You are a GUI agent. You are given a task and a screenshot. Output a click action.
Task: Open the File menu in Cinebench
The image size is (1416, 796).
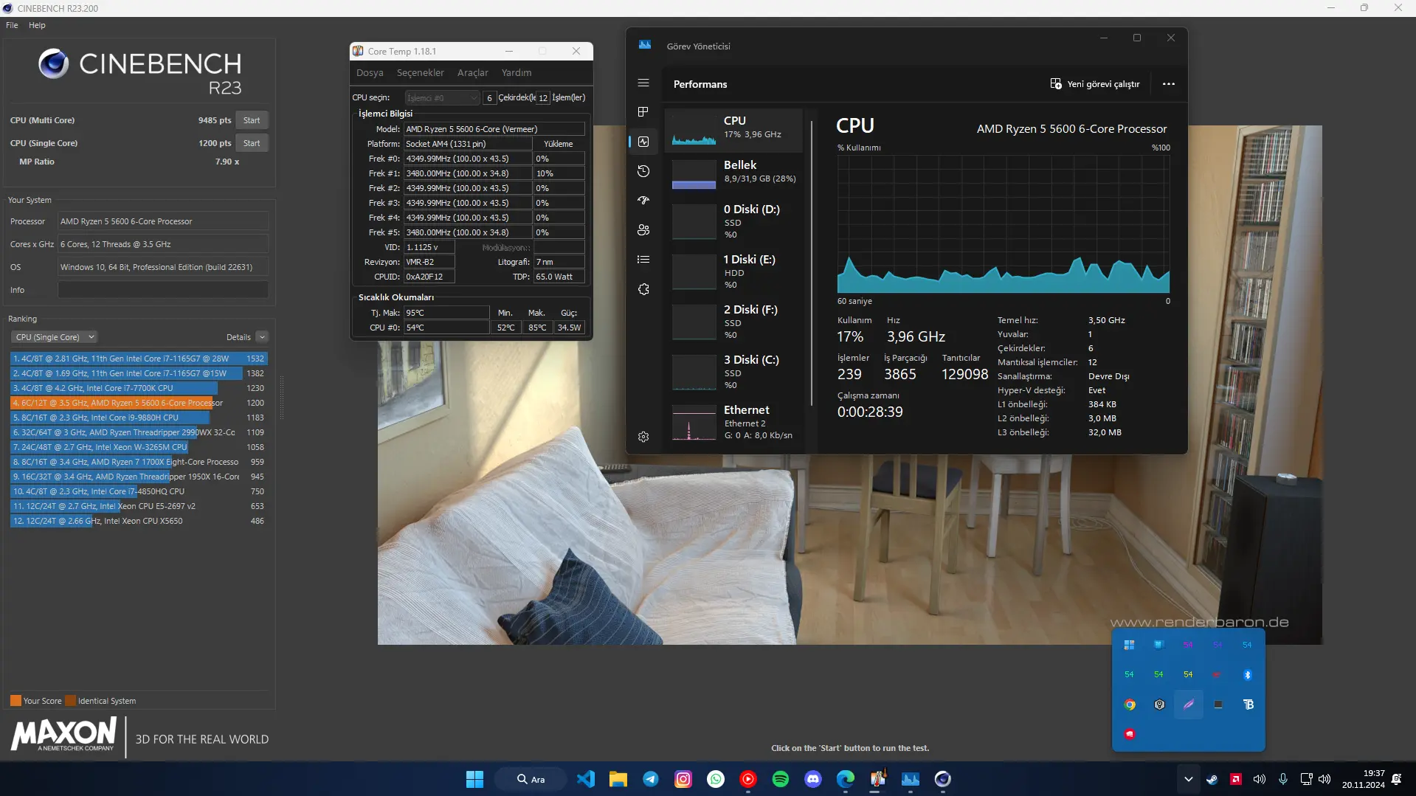[x=12, y=25]
